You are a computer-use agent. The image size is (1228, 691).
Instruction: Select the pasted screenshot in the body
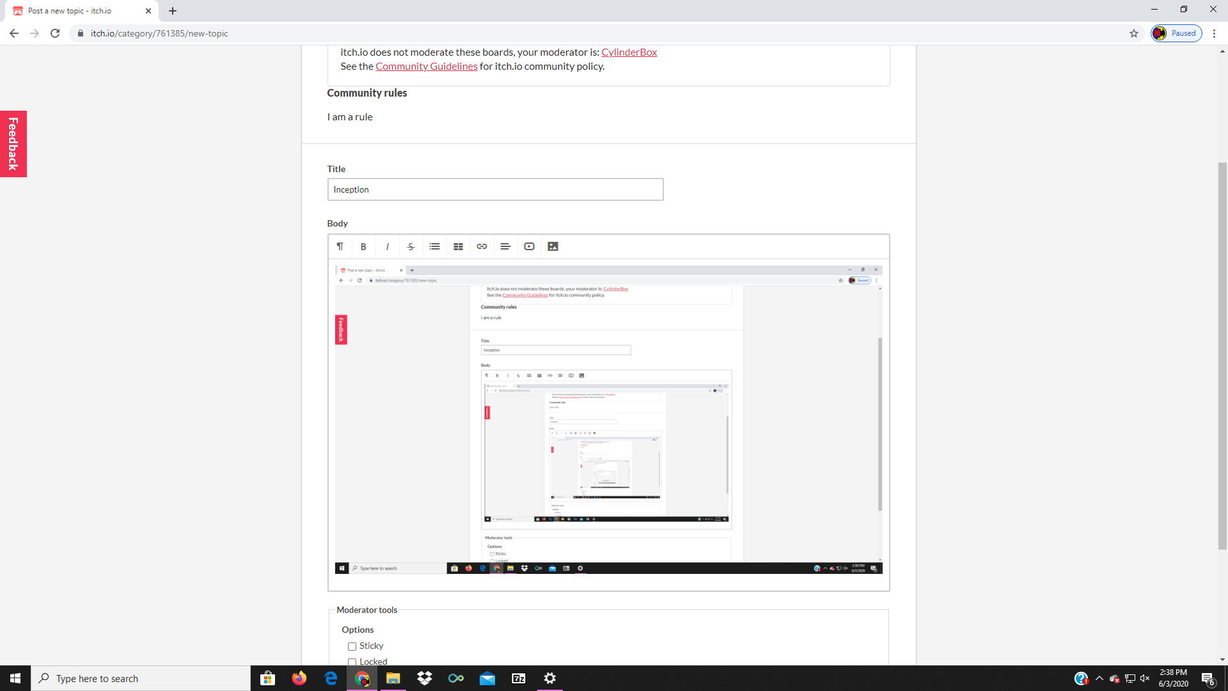coord(608,419)
